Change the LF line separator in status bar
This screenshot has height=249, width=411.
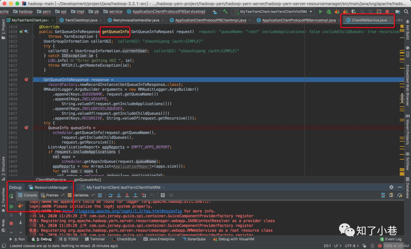(x=337, y=246)
